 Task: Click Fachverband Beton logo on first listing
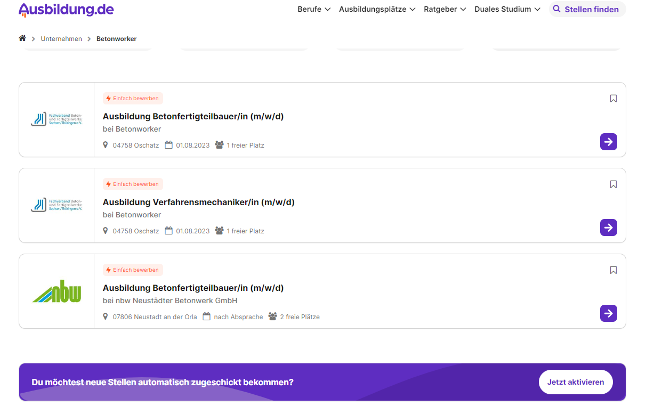56,119
